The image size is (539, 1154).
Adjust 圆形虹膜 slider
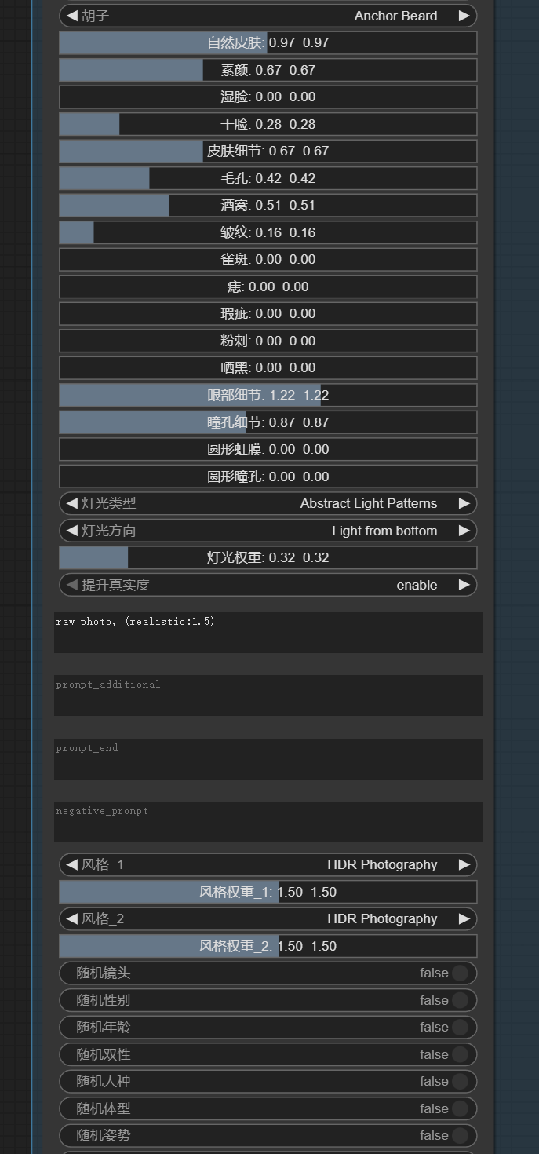(x=268, y=449)
